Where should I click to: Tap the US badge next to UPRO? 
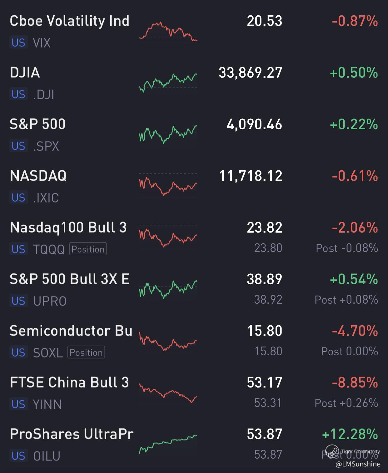point(18,301)
